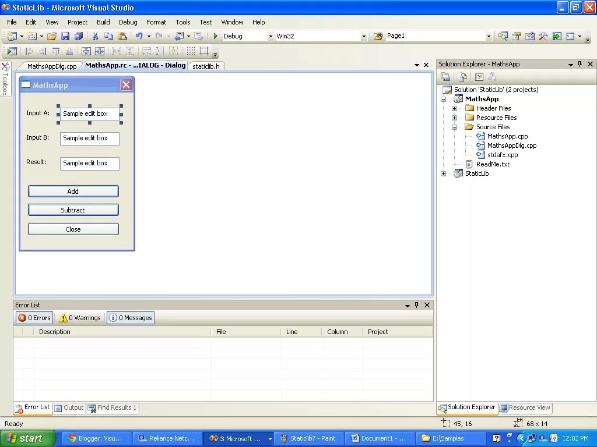Toggle auto-hide pin on Error List panel

pos(416,305)
